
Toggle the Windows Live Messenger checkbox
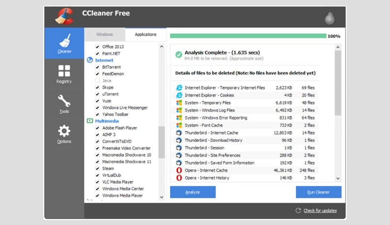point(97,108)
